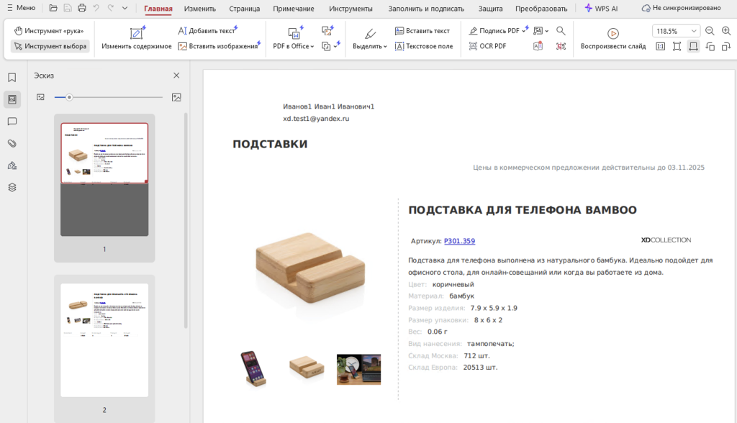Switch to the Защита tab
Viewport: 737px width, 423px height.
pyautogui.click(x=491, y=9)
